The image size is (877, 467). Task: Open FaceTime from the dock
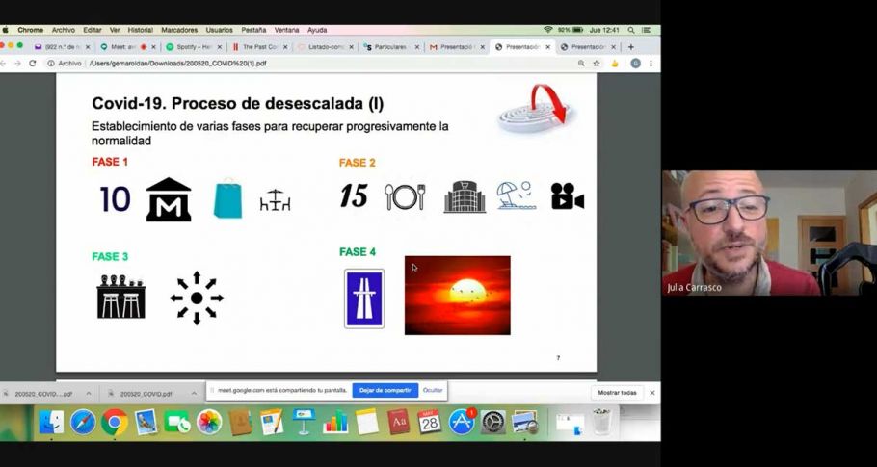(x=177, y=422)
